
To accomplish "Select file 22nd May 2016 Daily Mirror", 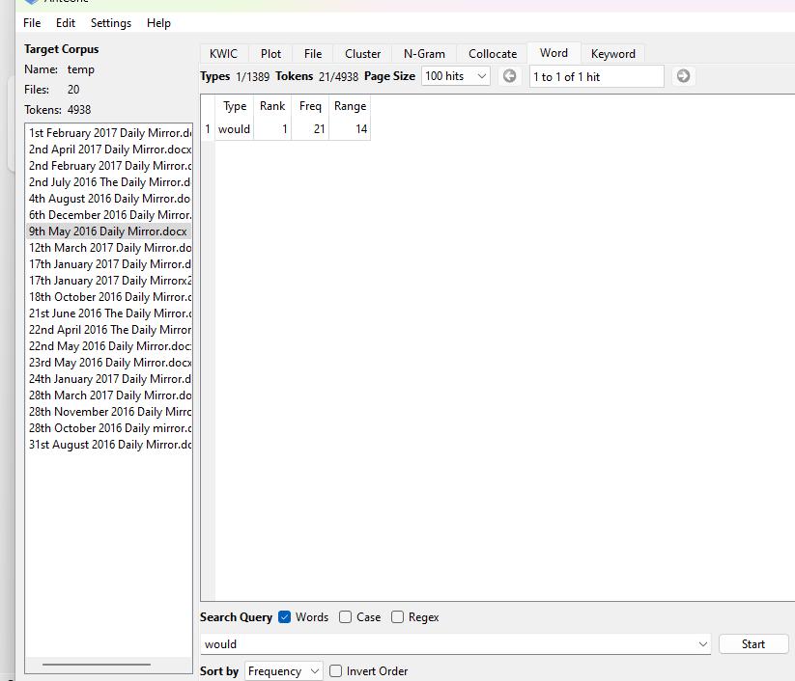I will coord(108,346).
